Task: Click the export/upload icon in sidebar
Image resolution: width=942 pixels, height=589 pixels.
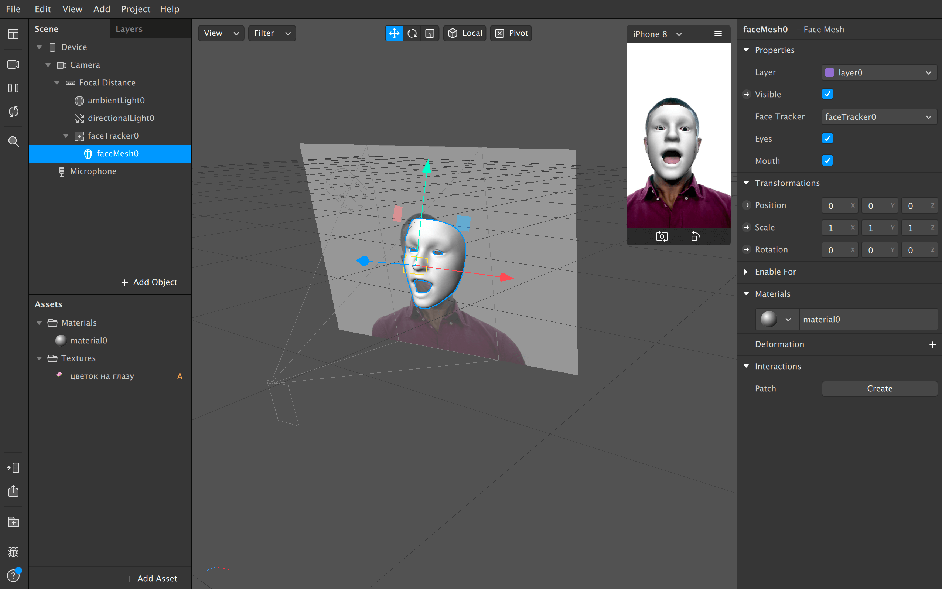Action: [x=14, y=491]
